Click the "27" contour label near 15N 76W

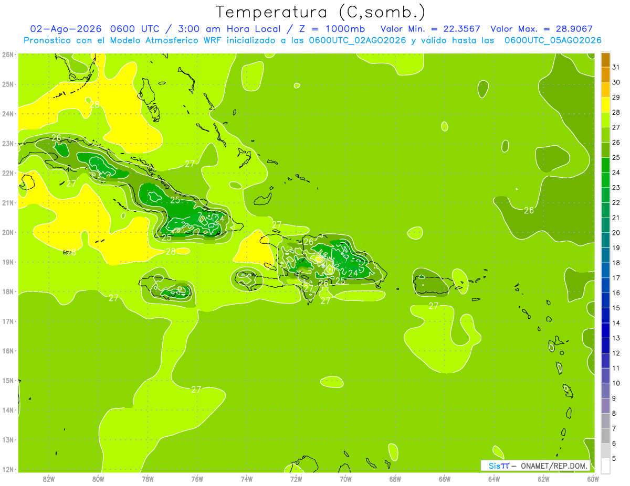pos(196,390)
